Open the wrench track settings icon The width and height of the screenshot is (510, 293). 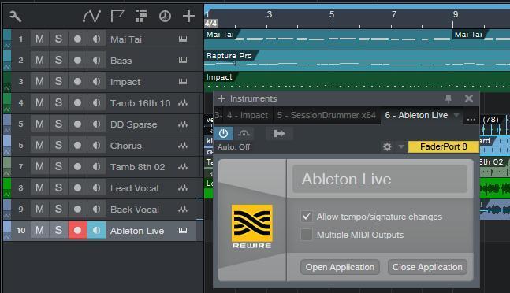(x=15, y=16)
